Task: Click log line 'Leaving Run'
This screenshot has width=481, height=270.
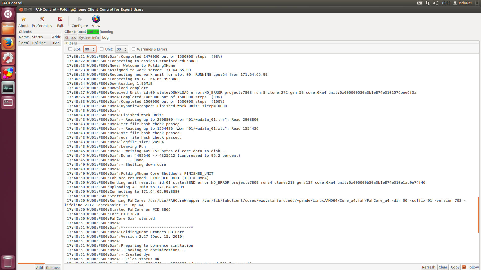Action: [x=106, y=146]
